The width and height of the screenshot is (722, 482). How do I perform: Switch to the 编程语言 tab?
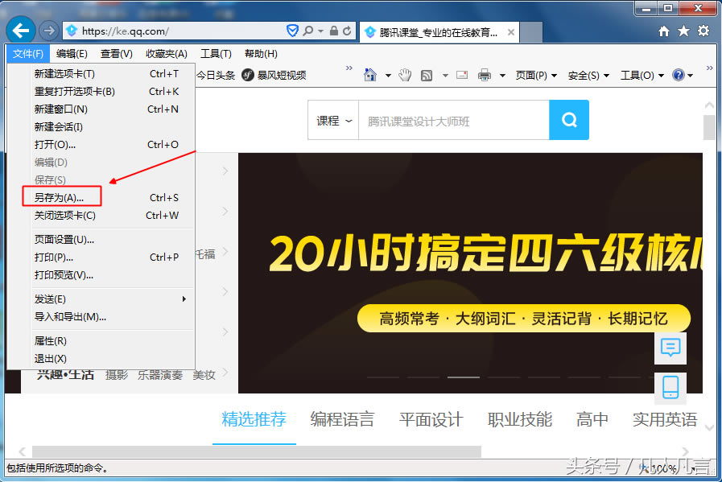click(342, 419)
